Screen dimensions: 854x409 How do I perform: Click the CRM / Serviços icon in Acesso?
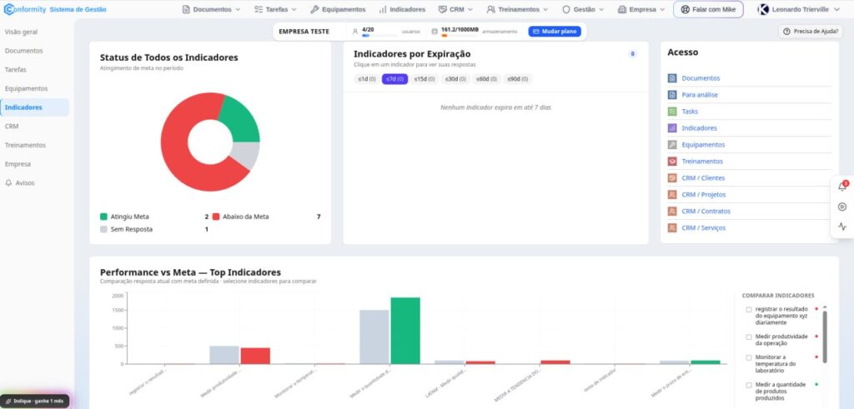(672, 228)
